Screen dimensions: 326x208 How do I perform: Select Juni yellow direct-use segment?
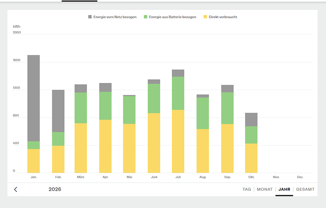[x=154, y=143]
